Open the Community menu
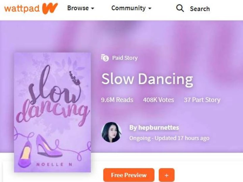 [131, 8]
